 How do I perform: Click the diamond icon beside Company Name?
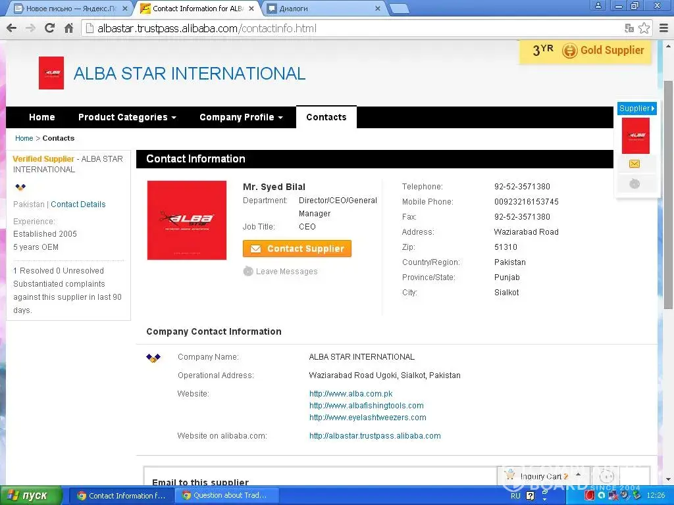pos(153,358)
